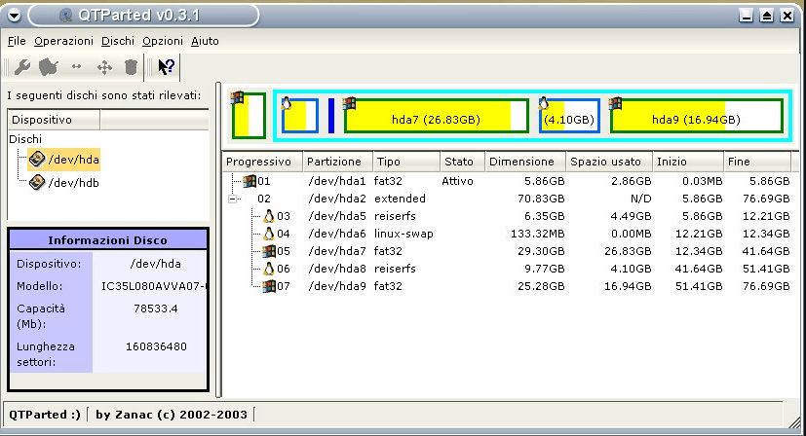Select the move partition cross-arrows tool
Image resolution: width=806 pixels, height=436 pixels.
(x=104, y=67)
